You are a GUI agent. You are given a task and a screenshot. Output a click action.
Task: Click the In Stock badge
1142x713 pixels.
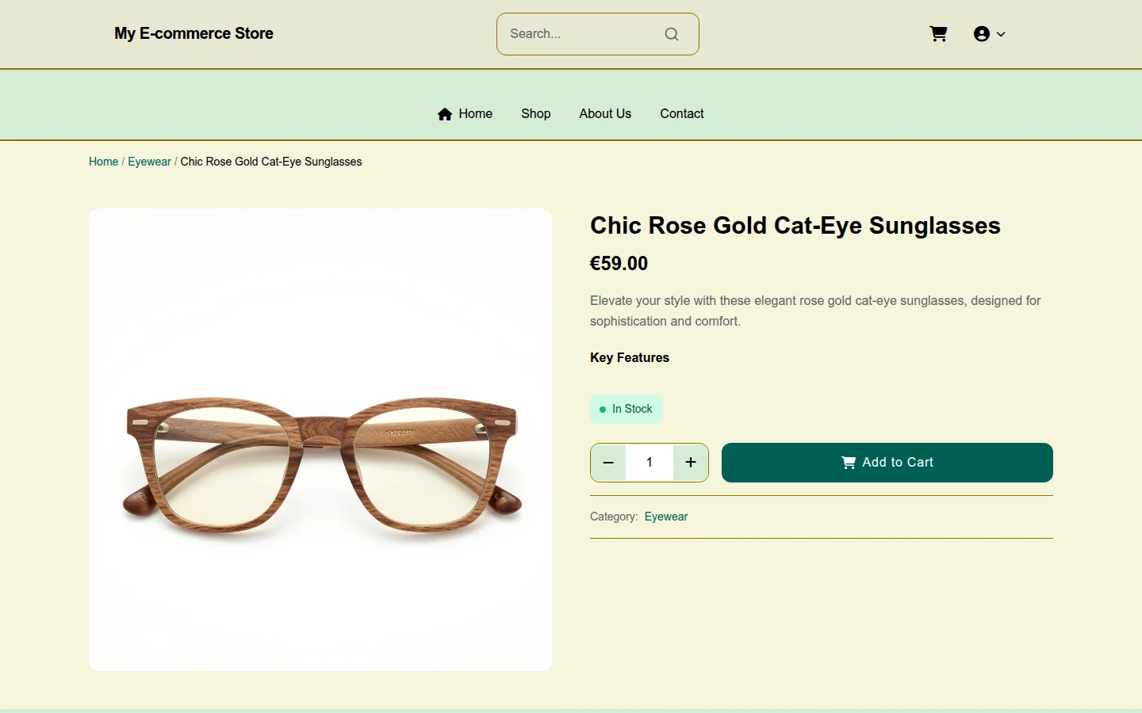pos(626,409)
